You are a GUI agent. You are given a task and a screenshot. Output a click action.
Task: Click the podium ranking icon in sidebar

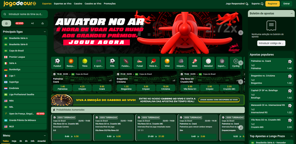43,23
